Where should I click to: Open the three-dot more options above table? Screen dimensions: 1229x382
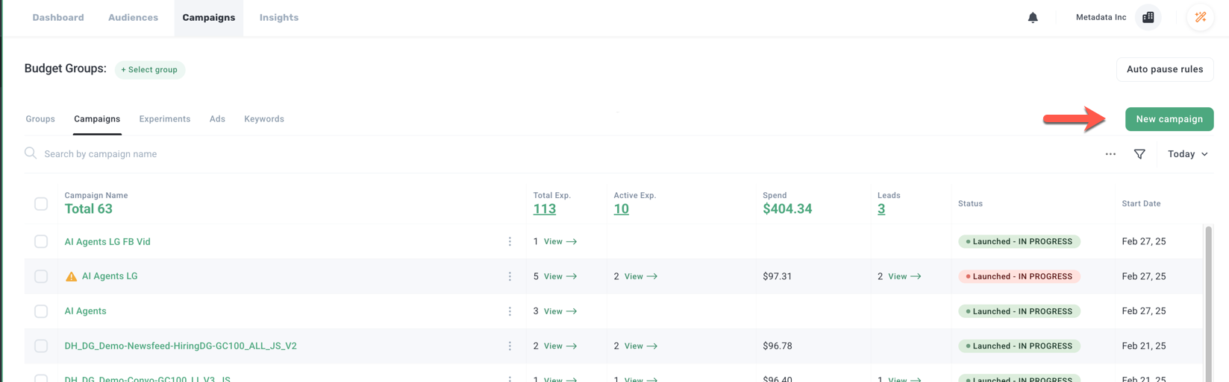pyautogui.click(x=1110, y=154)
